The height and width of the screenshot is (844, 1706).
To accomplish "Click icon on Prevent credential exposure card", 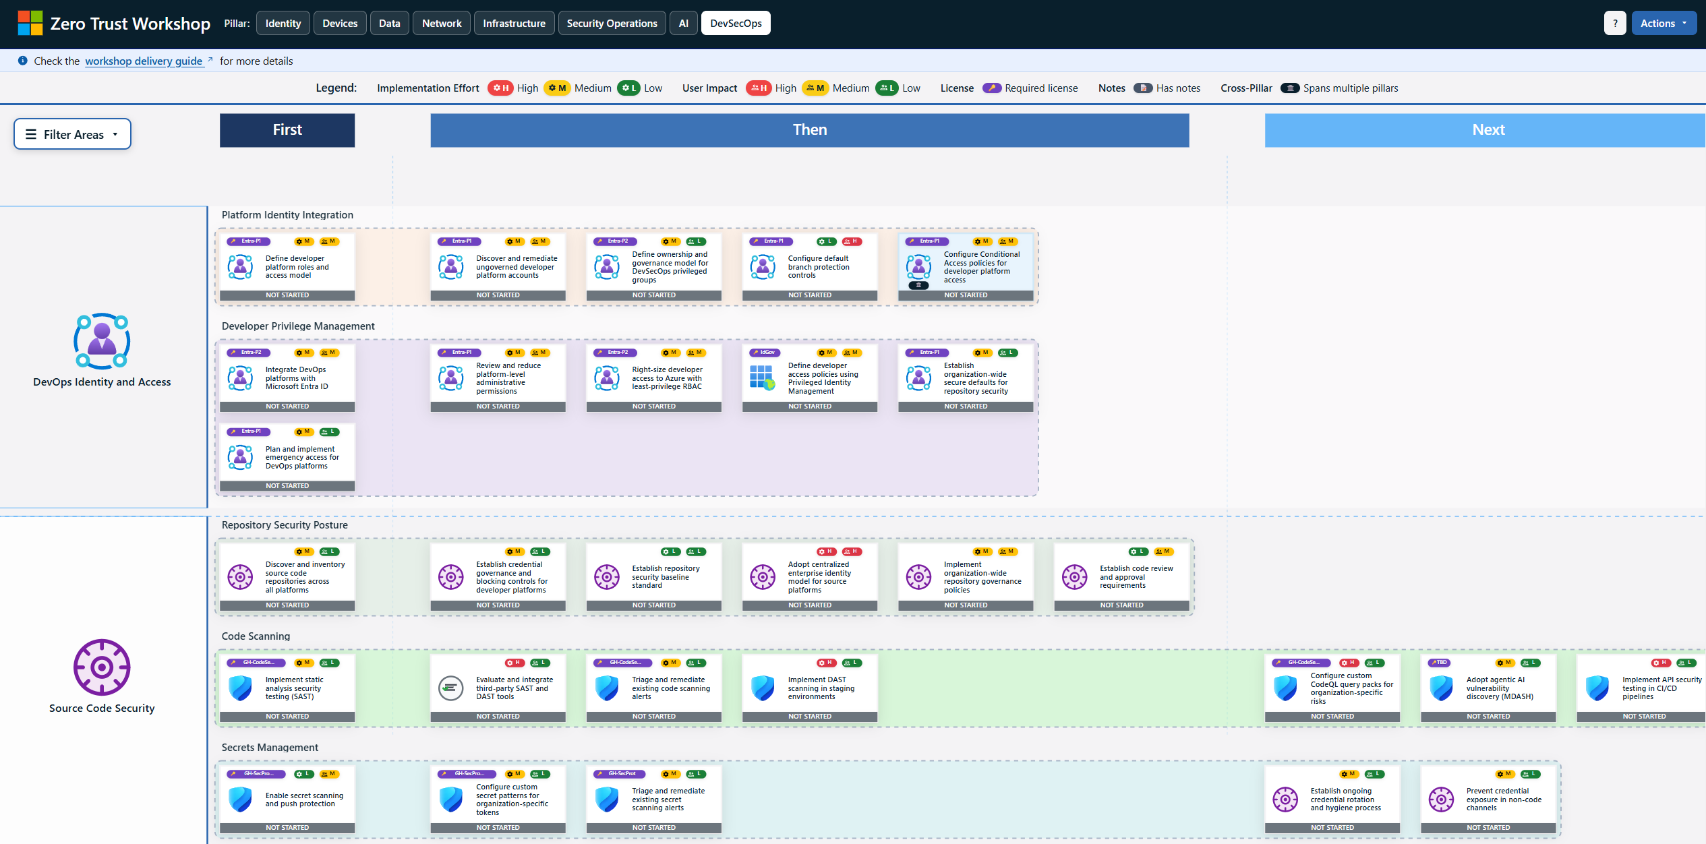I will (1442, 800).
